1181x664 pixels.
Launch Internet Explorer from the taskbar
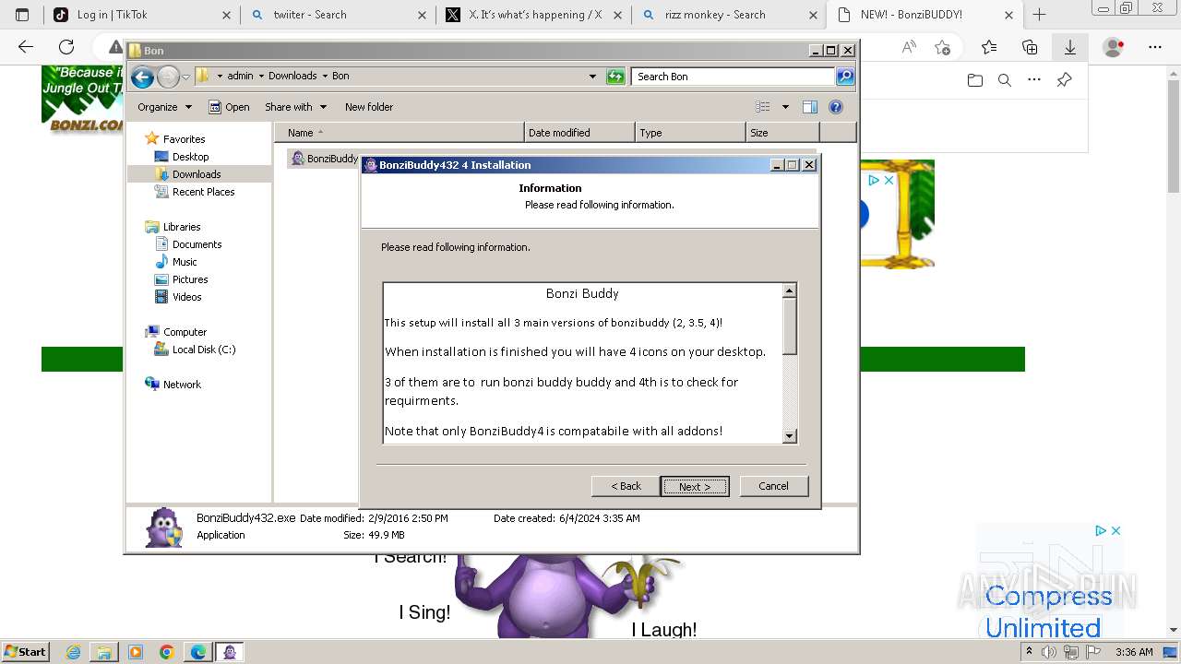[x=74, y=652]
